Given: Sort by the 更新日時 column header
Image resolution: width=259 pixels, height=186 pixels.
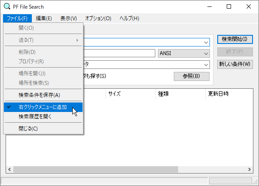Looking at the screenshot, I should 229,94.
